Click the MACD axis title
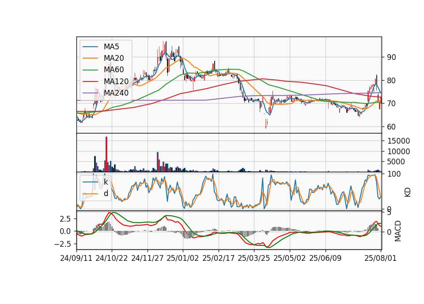Image resolution: width=424 pixels, height=304 pixels. tap(397, 231)
